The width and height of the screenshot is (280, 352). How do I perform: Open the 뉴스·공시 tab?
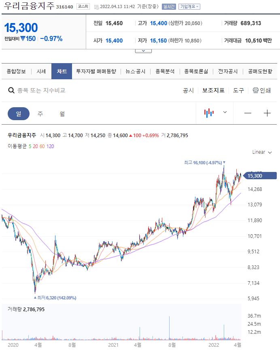[136, 71]
